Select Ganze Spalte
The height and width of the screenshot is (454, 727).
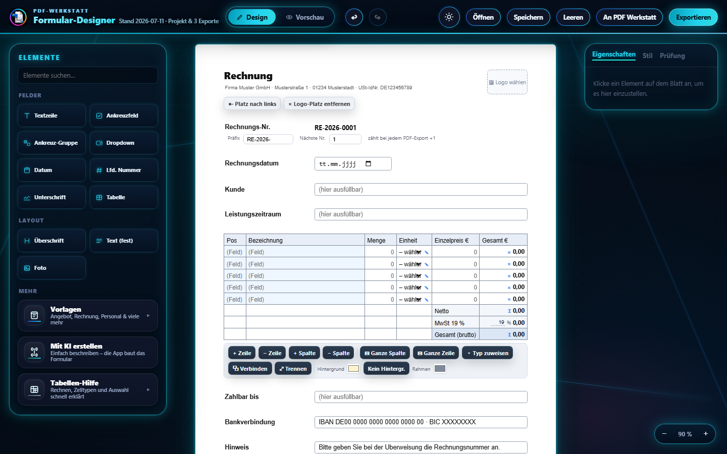coord(385,353)
